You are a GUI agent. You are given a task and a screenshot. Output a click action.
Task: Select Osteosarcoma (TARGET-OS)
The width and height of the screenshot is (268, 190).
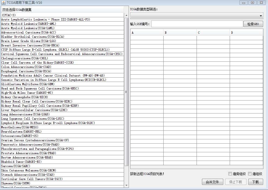(62, 136)
